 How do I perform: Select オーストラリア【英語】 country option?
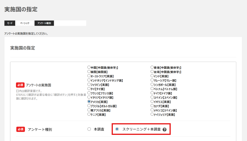pyautogui.click(x=89, y=76)
